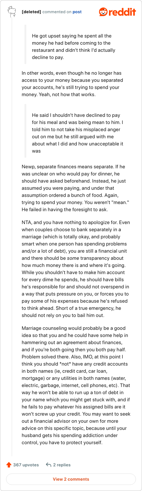
Task: Click the deleted user's avatar icon
Action: click(x=11, y=12)
